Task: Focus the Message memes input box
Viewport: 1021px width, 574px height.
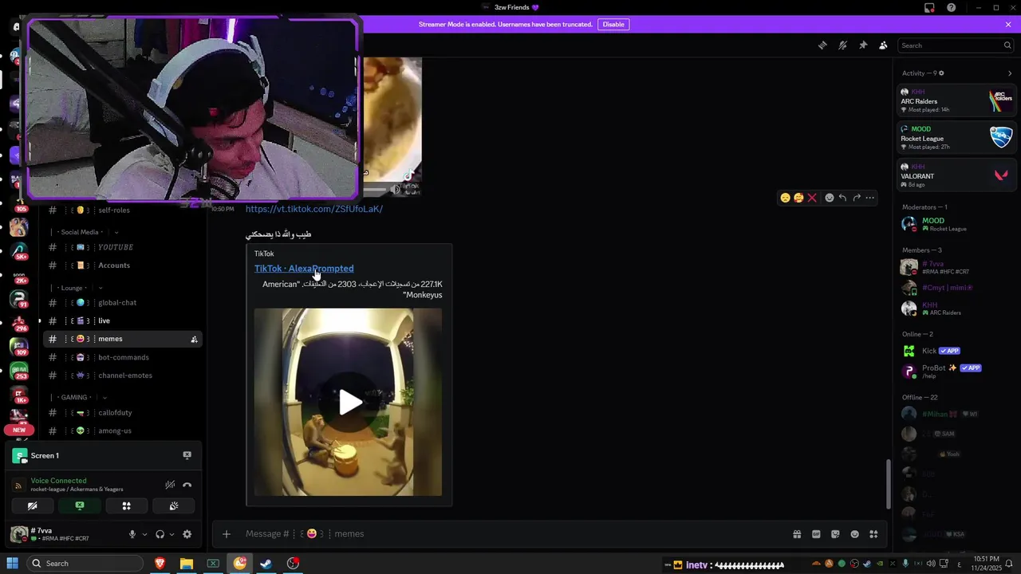Action: [x=510, y=534]
